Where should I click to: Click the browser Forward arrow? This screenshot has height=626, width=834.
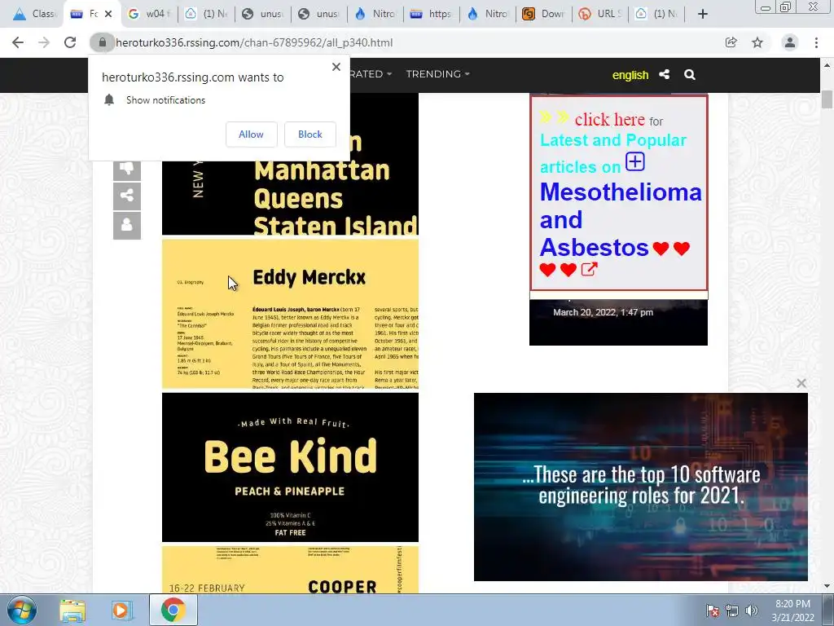point(44,42)
